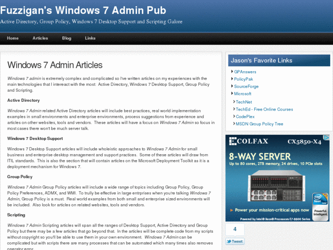This screenshot has height=250, width=333.
Task: Click the tweet count bubble showing 4
Action: click(235, 229)
